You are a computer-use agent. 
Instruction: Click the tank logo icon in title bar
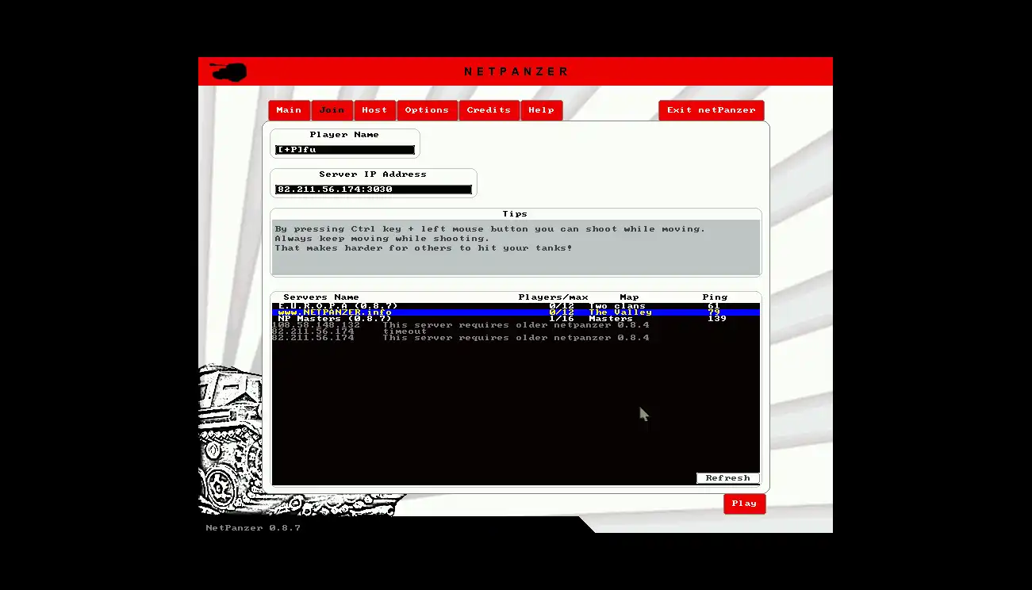click(228, 71)
